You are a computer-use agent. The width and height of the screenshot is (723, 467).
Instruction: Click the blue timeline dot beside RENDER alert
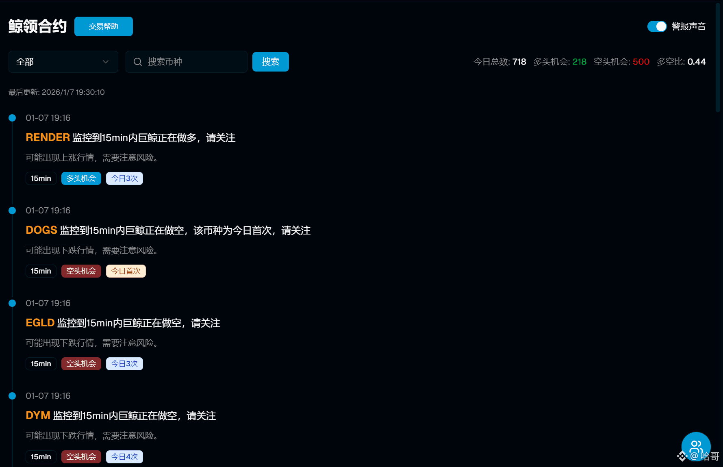tap(12, 117)
